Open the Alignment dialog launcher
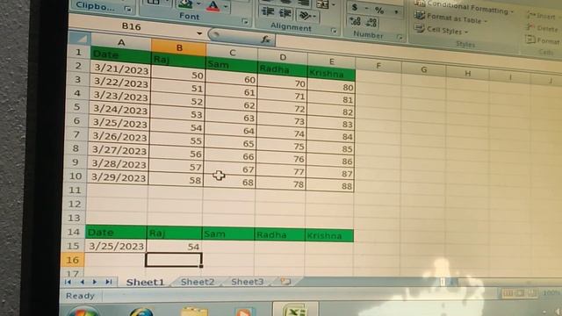This screenshot has height=316, width=562. tap(334, 31)
